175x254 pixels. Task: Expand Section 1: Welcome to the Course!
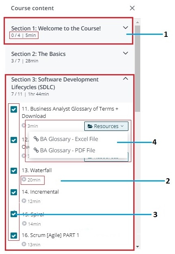tap(126, 28)
